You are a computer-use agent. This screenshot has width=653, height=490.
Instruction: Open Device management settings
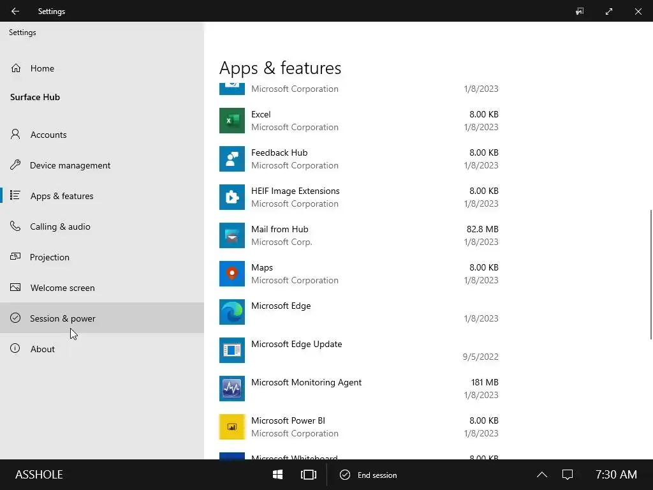click(x=102, y=165)
